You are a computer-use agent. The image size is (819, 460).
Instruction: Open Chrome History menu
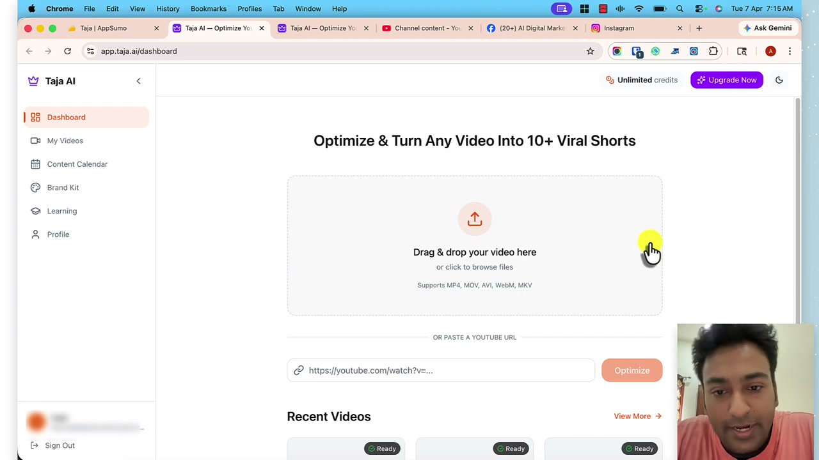click(168, 8)
